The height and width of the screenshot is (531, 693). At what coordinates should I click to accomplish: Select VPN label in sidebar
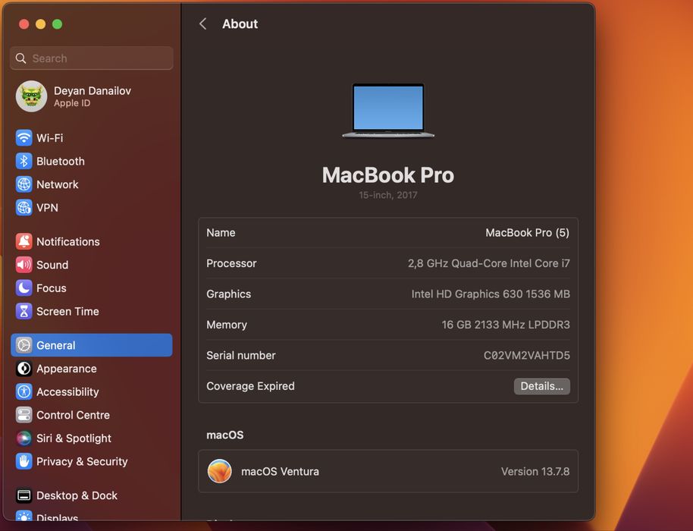(x=47, y=208)
